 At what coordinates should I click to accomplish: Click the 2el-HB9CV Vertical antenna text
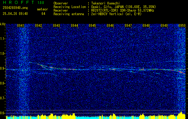coord(117,14)
